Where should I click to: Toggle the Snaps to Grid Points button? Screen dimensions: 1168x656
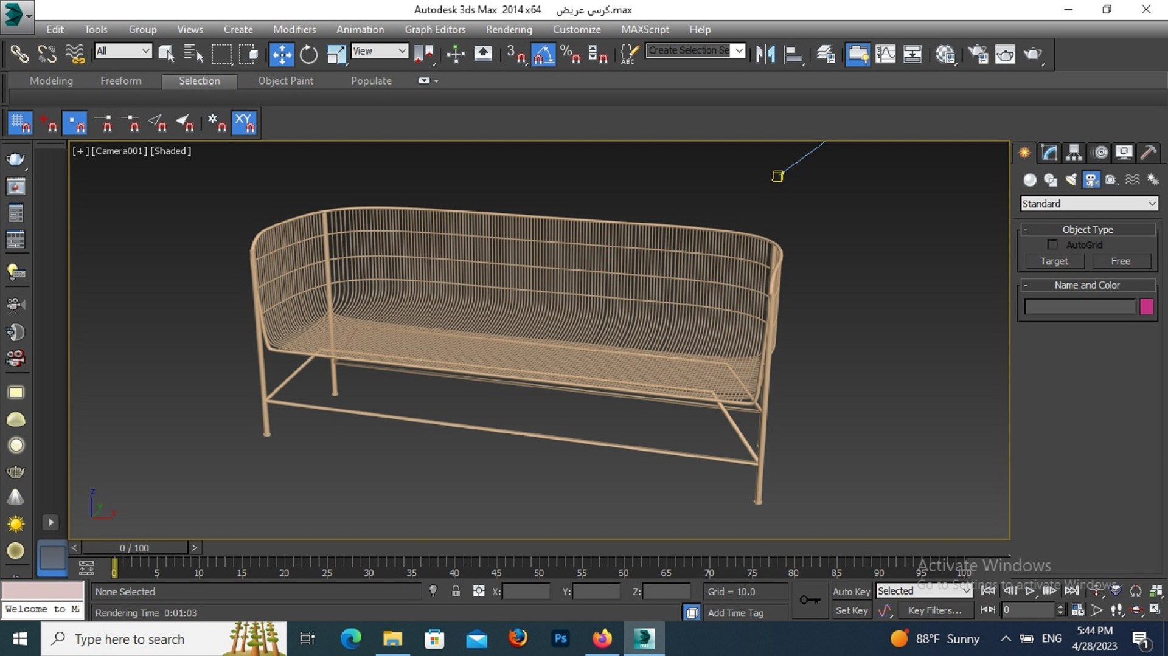click(20, 123)
